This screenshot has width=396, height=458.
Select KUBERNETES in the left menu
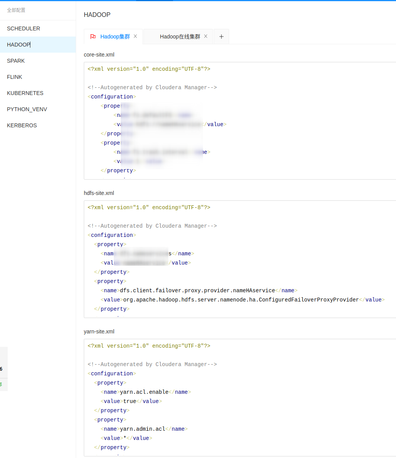click(25, 93)
